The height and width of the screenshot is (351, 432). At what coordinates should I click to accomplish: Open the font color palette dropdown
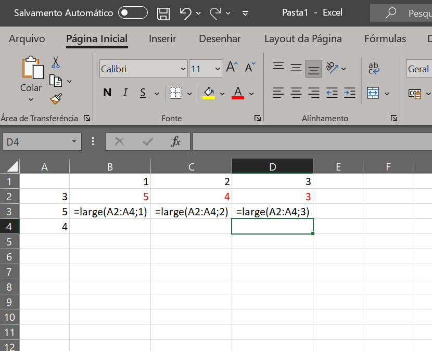point(251,94)
